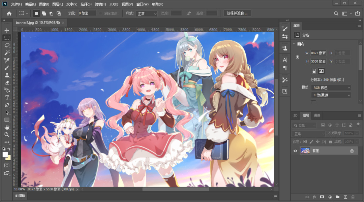Select the Pen tool
This screenshot has width=364, height=202.
7,105
